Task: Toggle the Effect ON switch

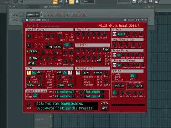Action: pyautogui.click(x=114, y=34)
